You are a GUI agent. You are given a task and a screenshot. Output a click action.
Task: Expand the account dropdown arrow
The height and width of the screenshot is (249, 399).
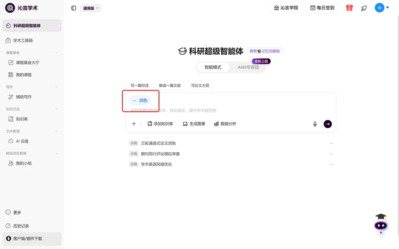coord(387,8)
